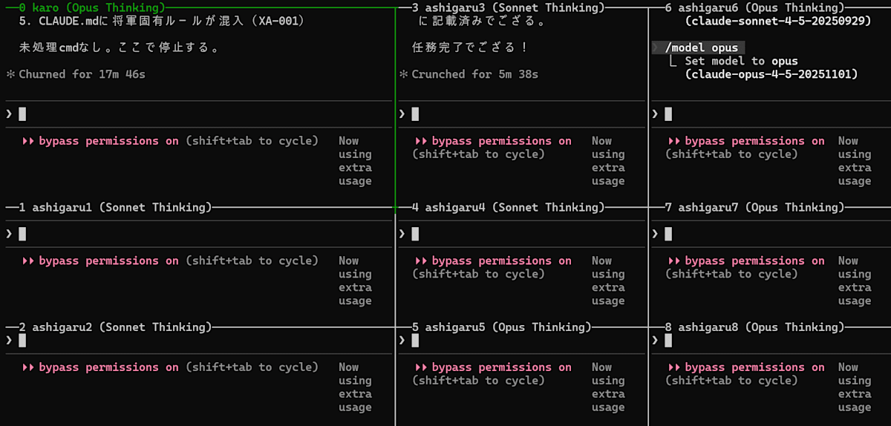The width and height of the screenshot is (891, 426).
Task: Select the '2 ashigaru2 (Sonnet Thinking)' pane title
Action: coord(115,327)
